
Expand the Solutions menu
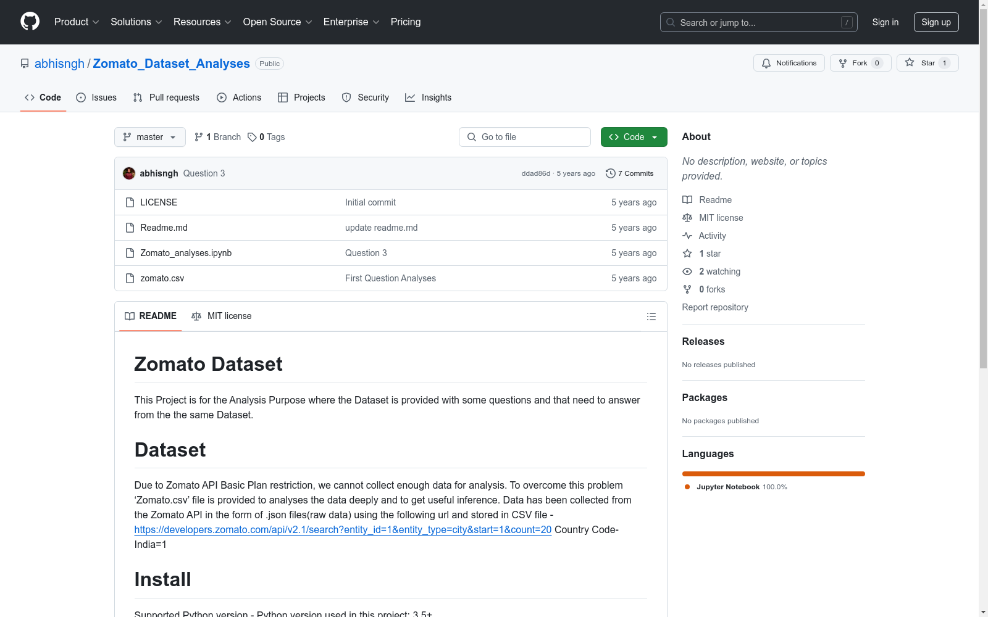click(136, 22)
